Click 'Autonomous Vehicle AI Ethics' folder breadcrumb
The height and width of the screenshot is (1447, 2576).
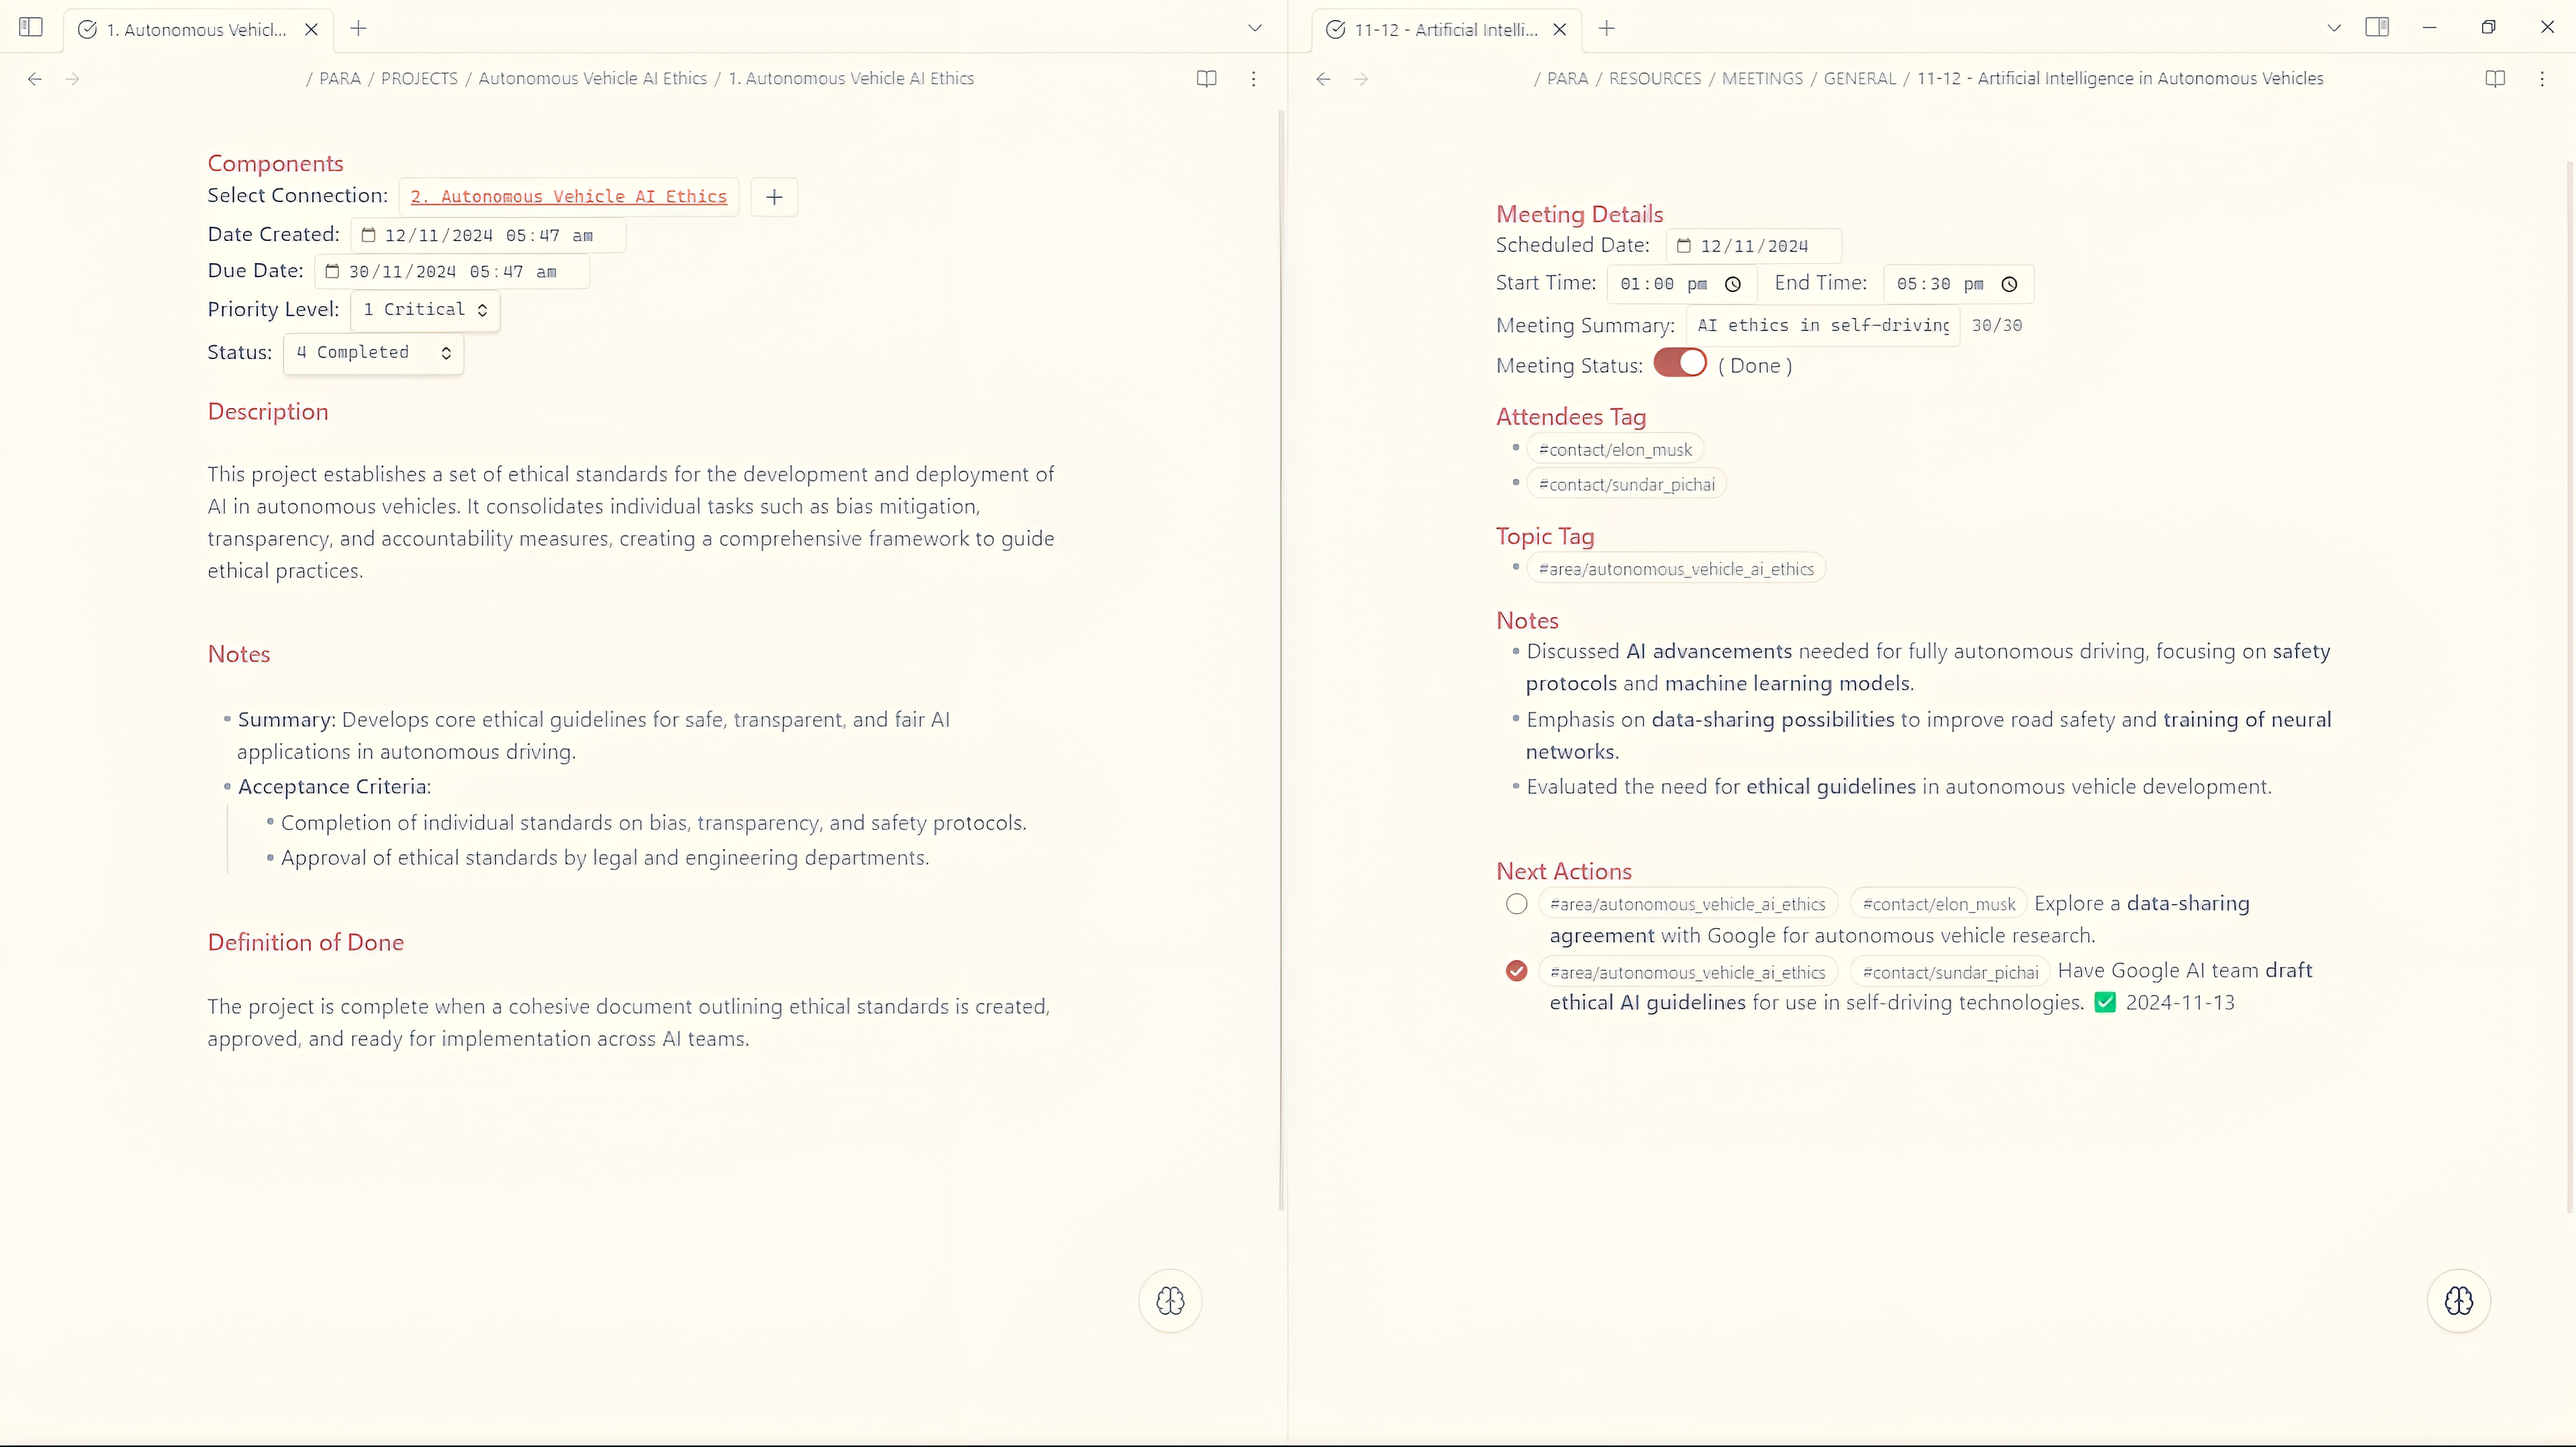coord(592,78)
